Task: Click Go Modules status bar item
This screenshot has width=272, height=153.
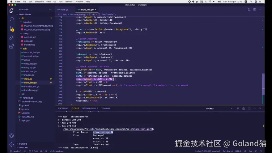Action: point(57,151)
